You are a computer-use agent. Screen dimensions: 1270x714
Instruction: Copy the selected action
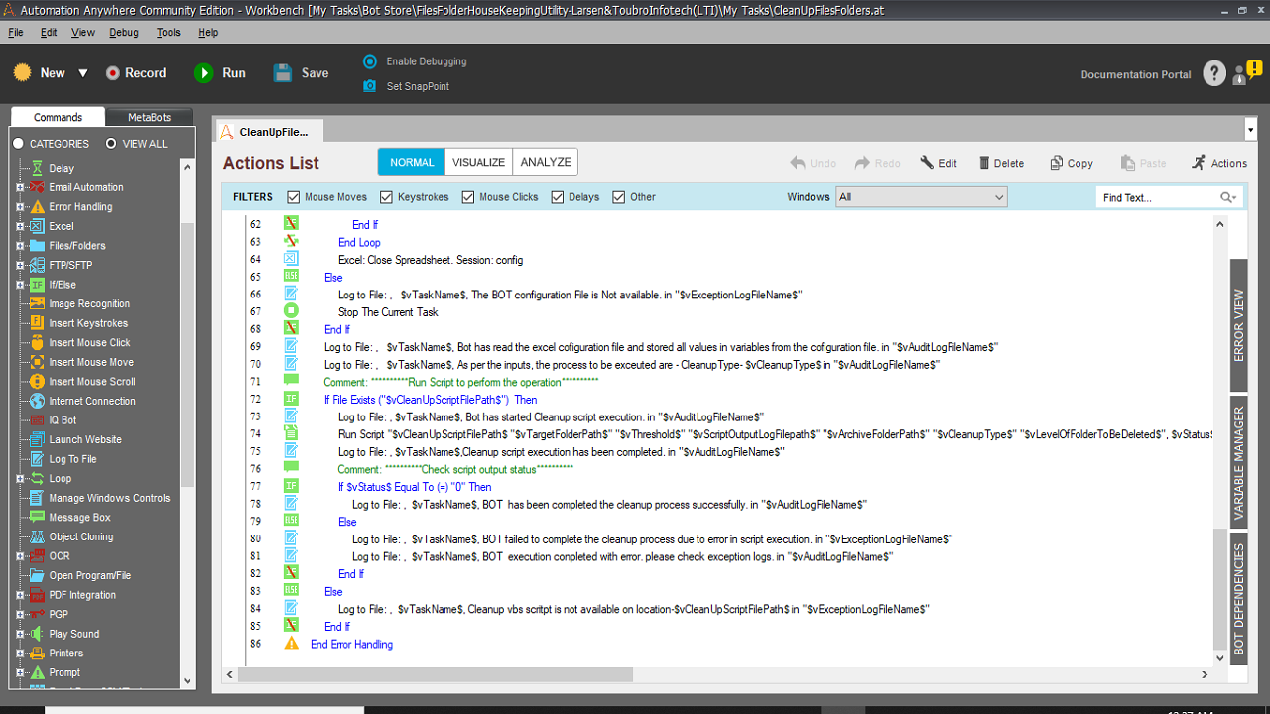click(1072, 163)
